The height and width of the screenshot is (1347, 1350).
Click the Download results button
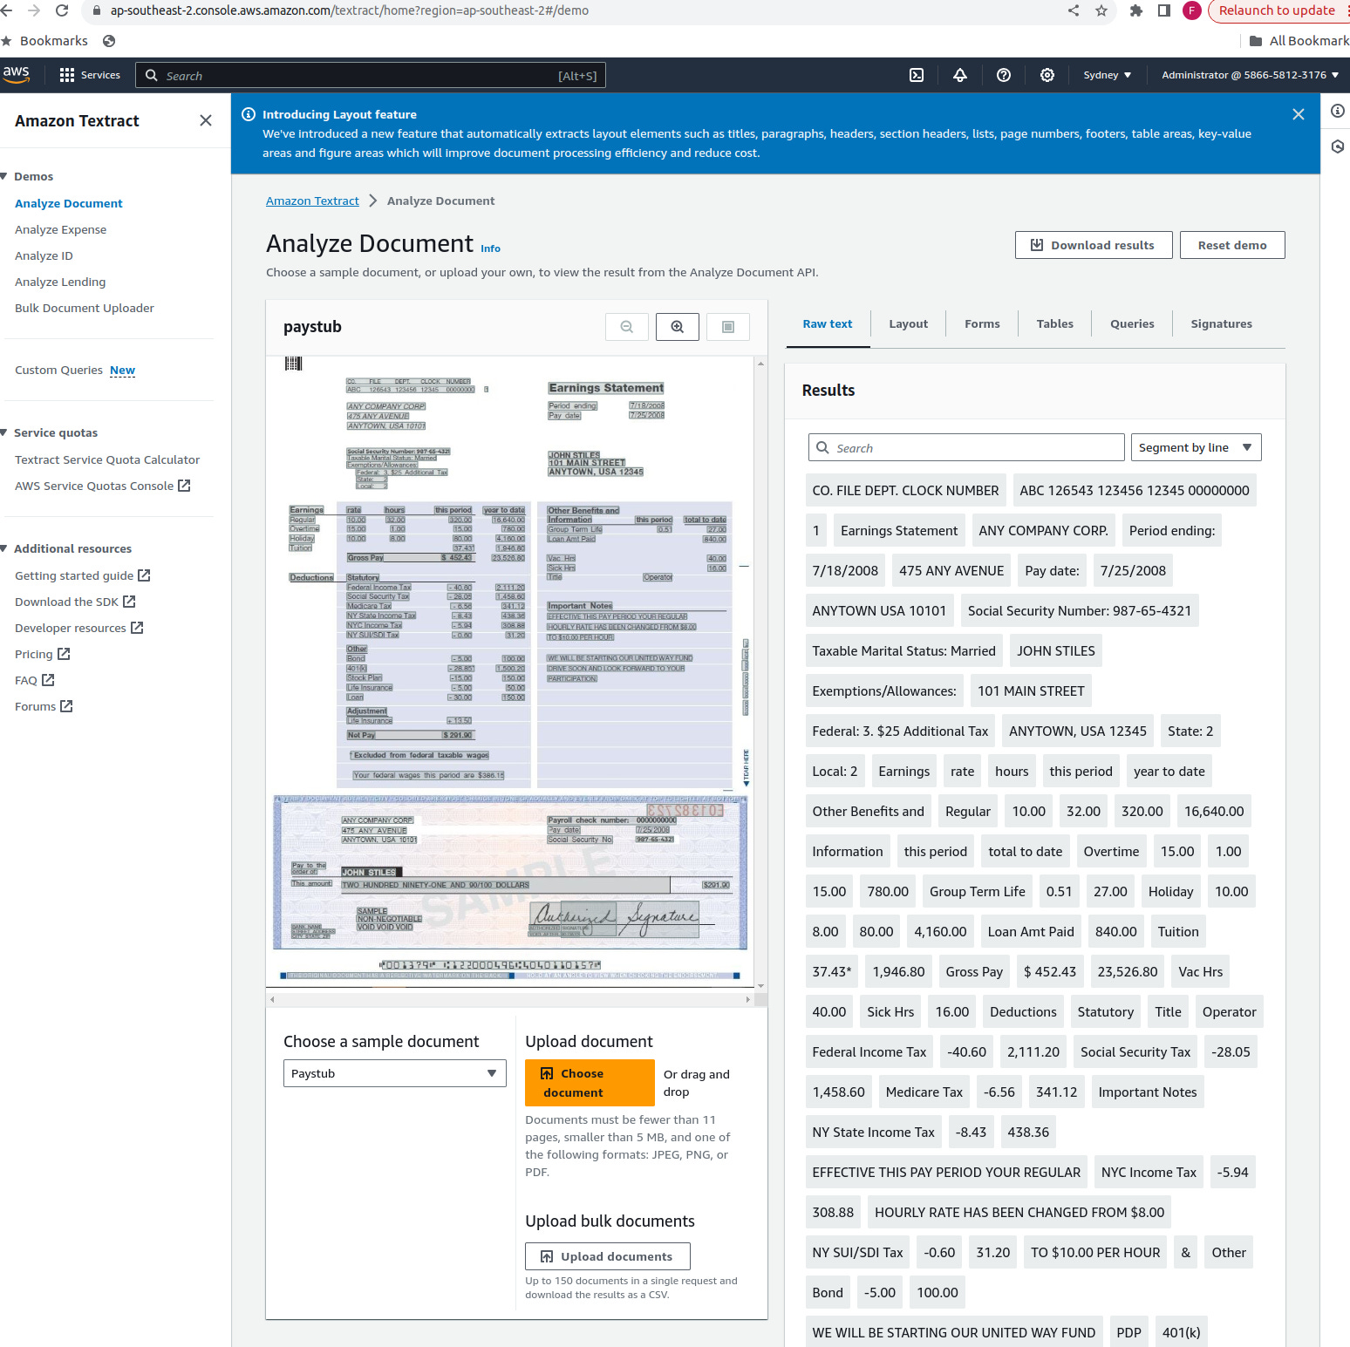(1093, 245)
